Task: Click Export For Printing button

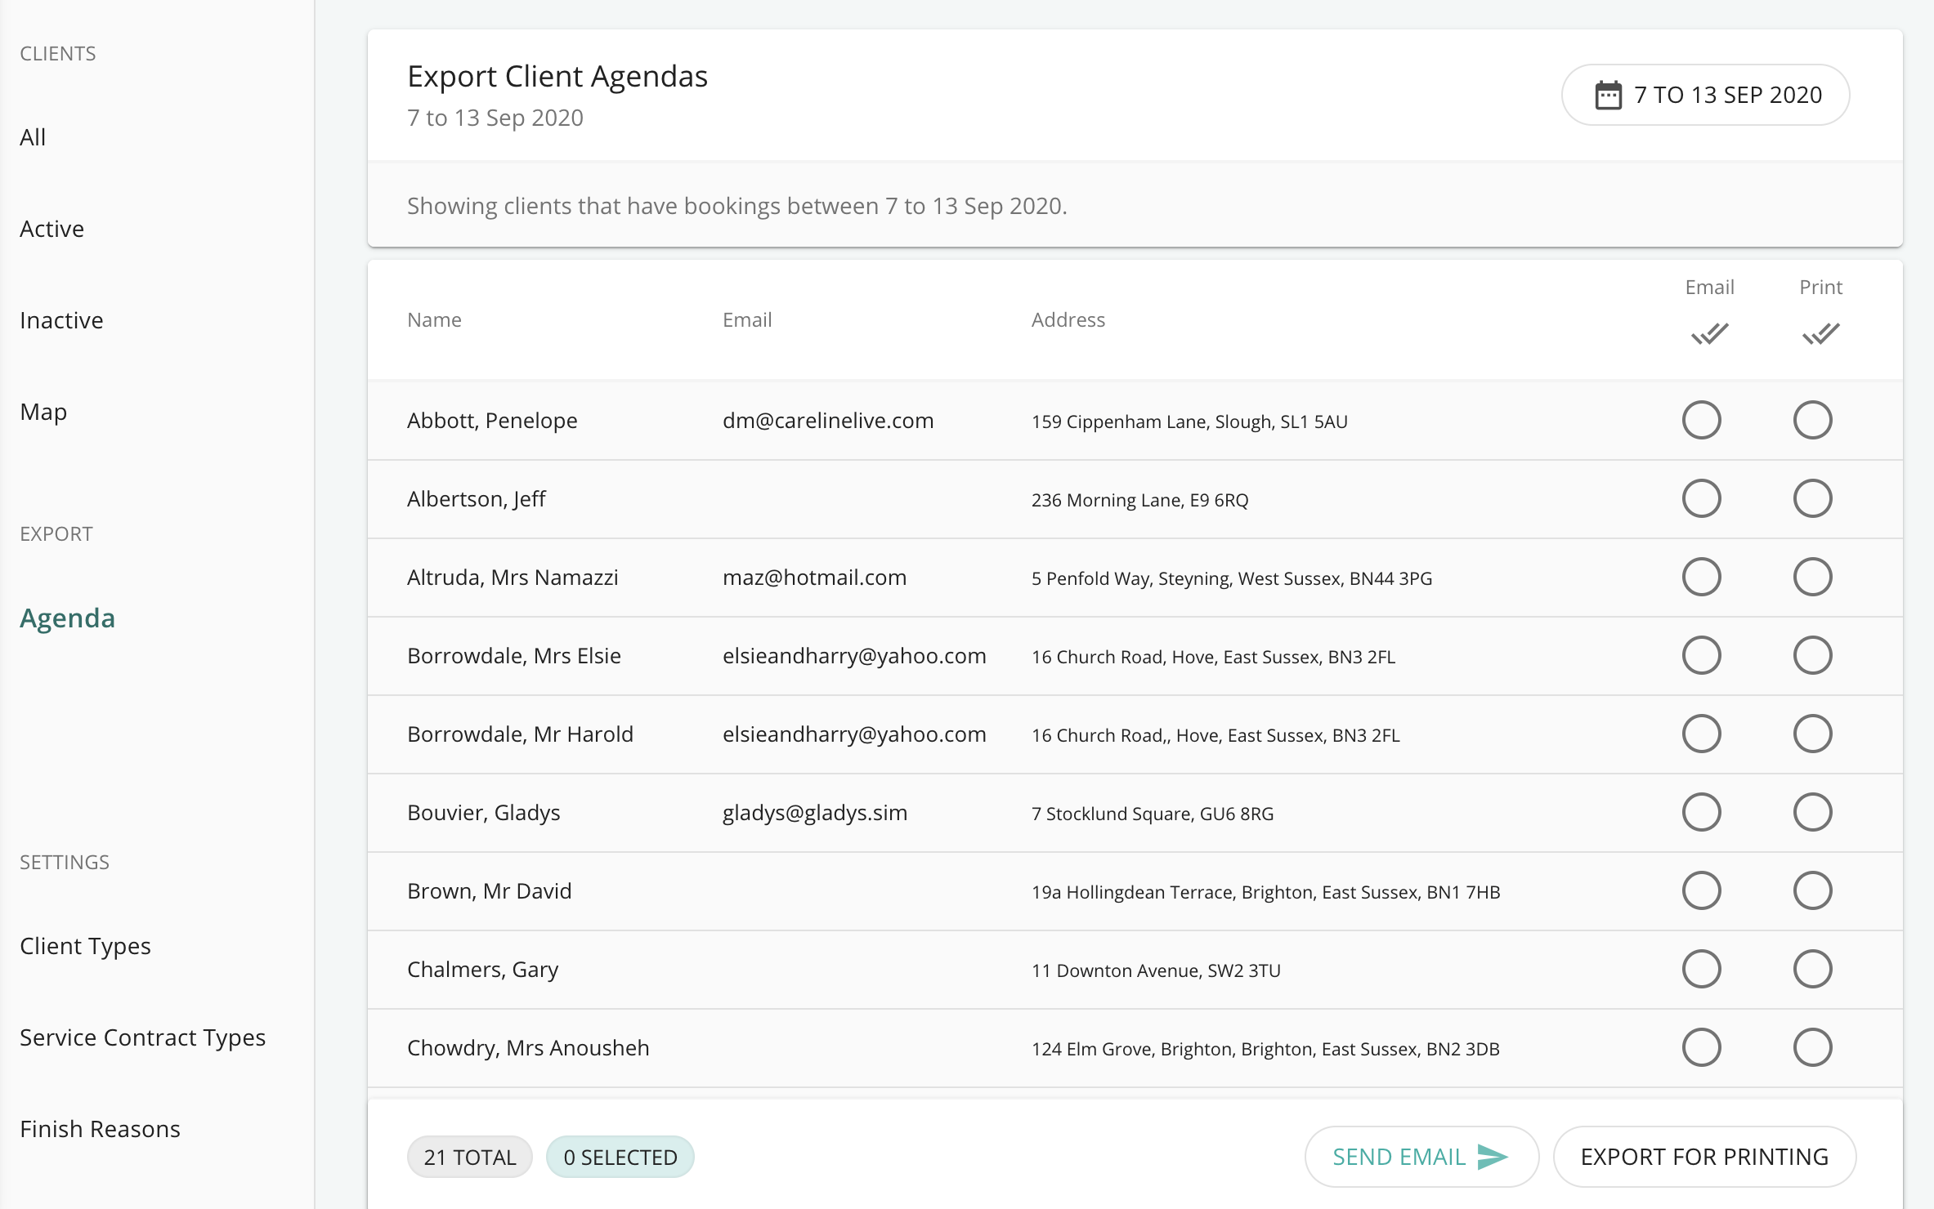Action: (x=1704, y=1157)
